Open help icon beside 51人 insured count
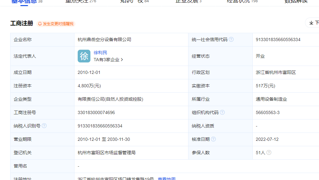The height and width of the screenshot is (180, 319). coord(269,152)
